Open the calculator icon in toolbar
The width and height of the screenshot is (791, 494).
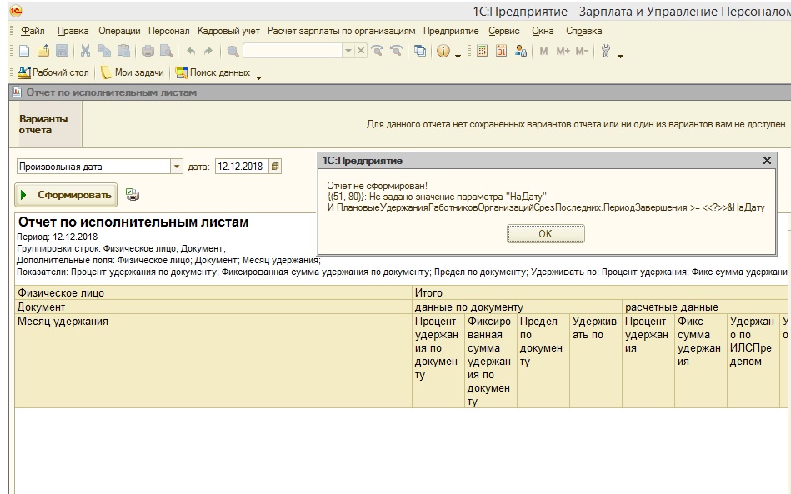[x=483, y=51]
